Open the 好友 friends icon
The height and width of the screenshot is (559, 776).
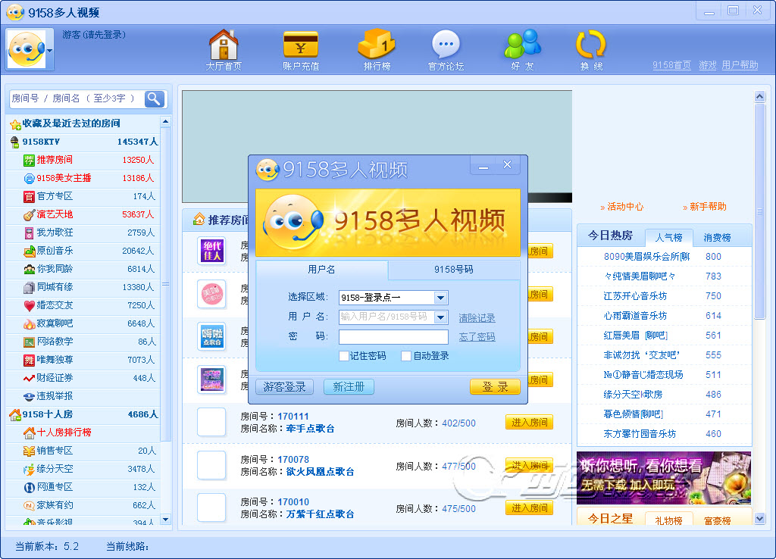coord(523,50)
